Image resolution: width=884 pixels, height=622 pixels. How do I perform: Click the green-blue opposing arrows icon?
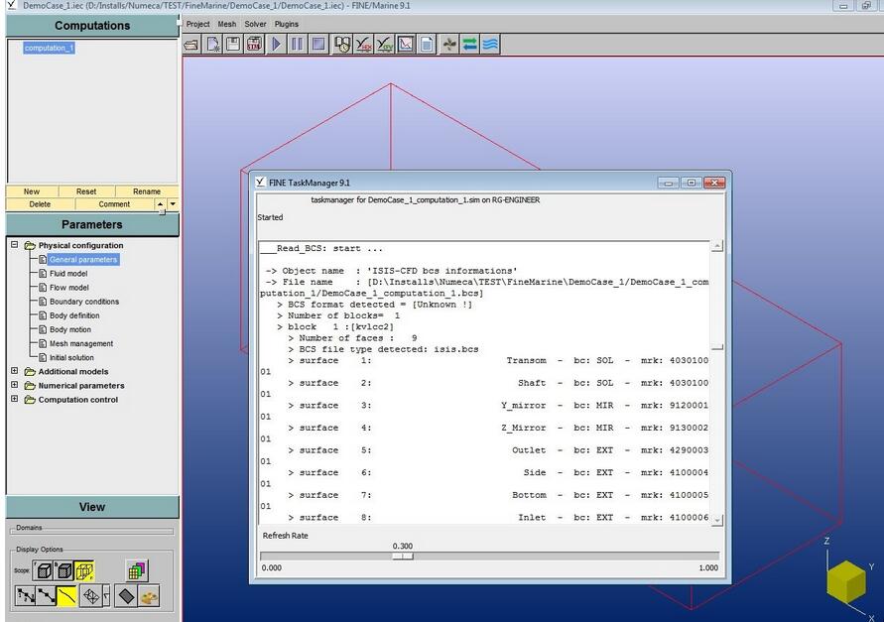(469, 44)
